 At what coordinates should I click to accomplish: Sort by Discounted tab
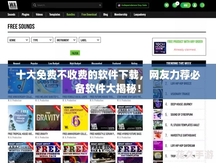97,63
